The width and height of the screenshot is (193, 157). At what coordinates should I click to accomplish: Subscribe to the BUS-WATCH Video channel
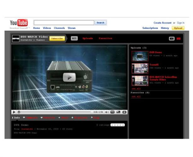point(57,38)
